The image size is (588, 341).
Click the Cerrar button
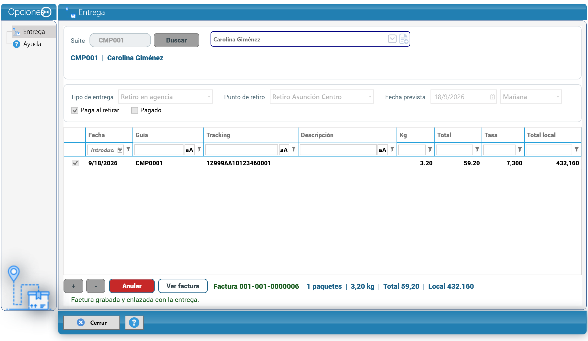click(92, 322)
